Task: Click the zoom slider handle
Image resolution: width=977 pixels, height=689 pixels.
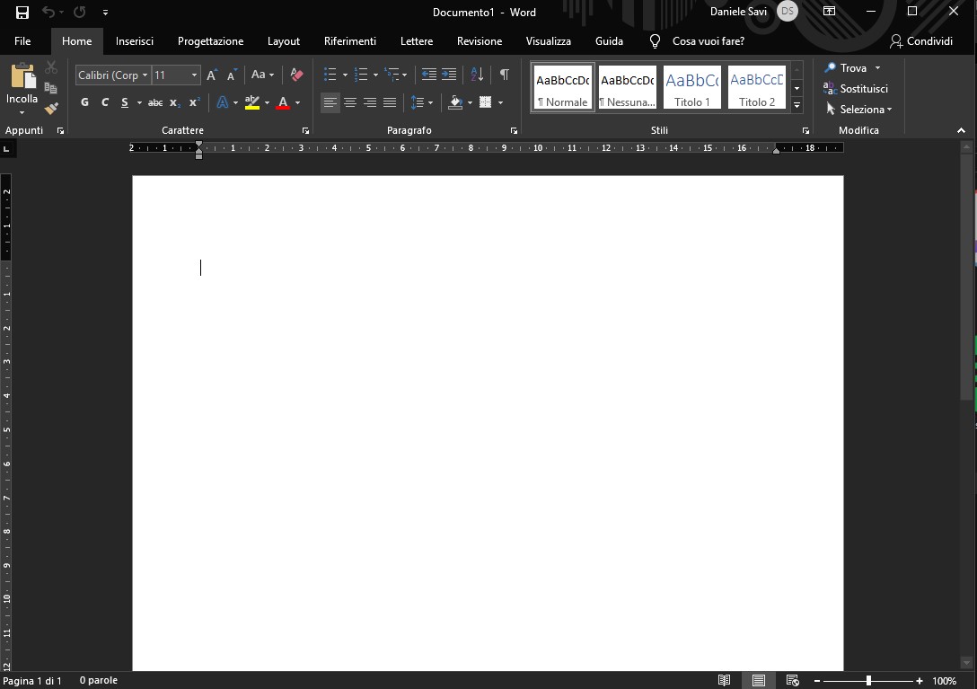Action: [x=868, y=681]
